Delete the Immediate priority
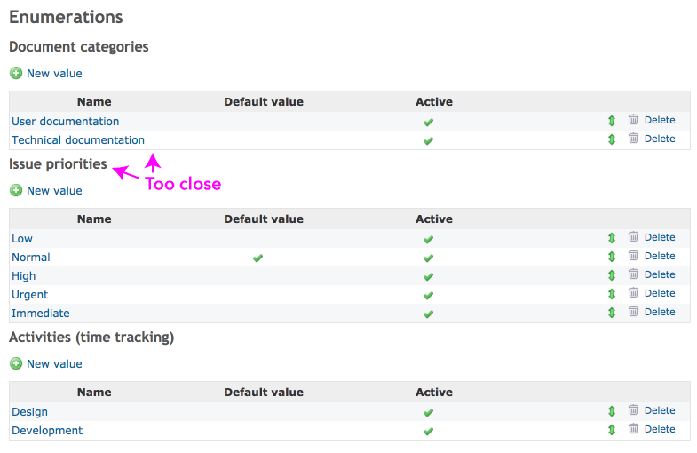Screen dimensions: 697x453 click(660, 312)
